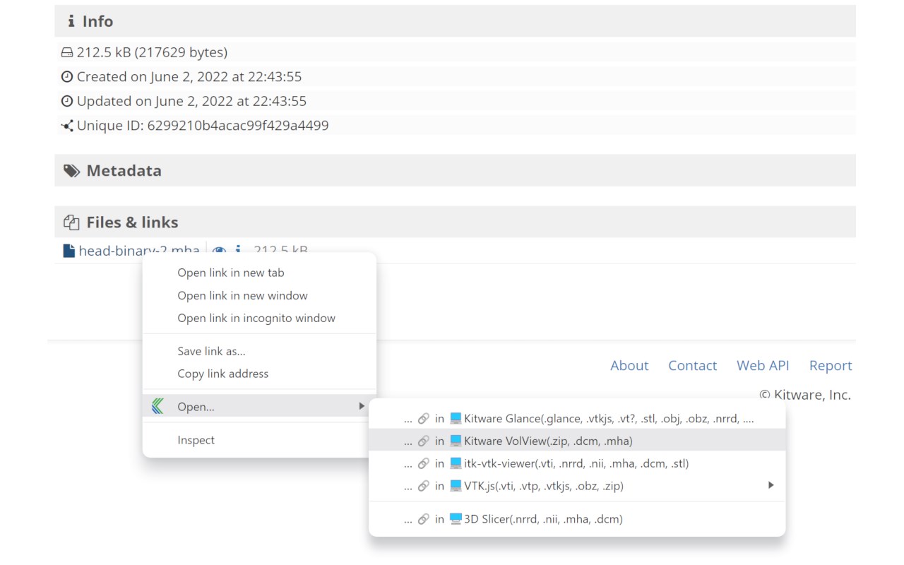Click the '© Kitware, Inc.' copyright text

805,395
